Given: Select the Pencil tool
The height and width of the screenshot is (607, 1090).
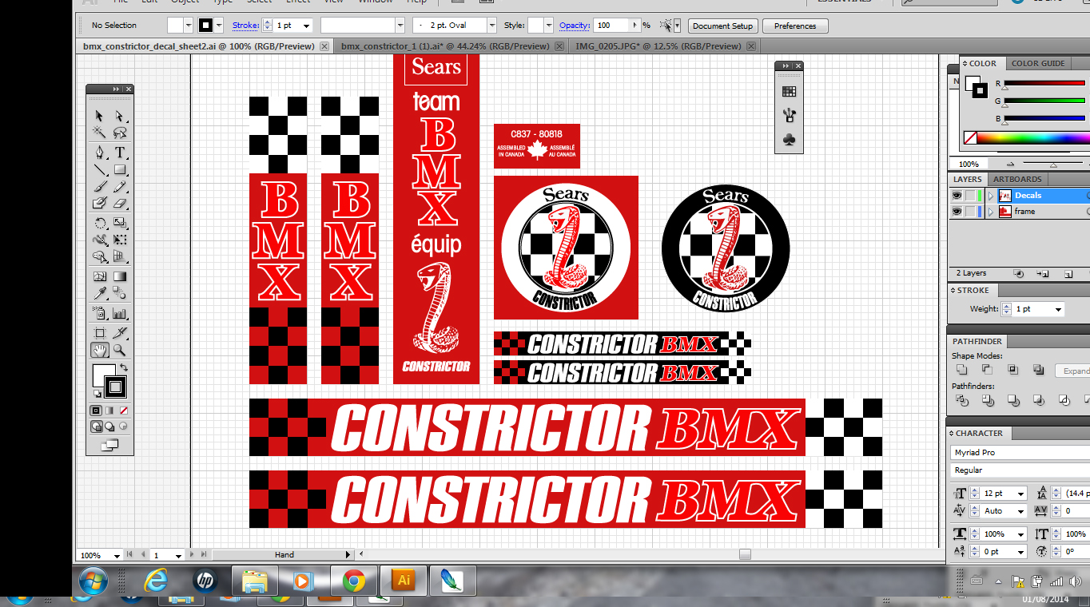Looking at the screenshot, I should click(120, 187).
